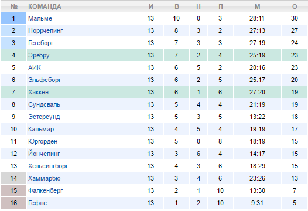The width and height of the screenshot is (308, 211).
Task: Open the Хельсингборг team link
Action: [48, 166]
